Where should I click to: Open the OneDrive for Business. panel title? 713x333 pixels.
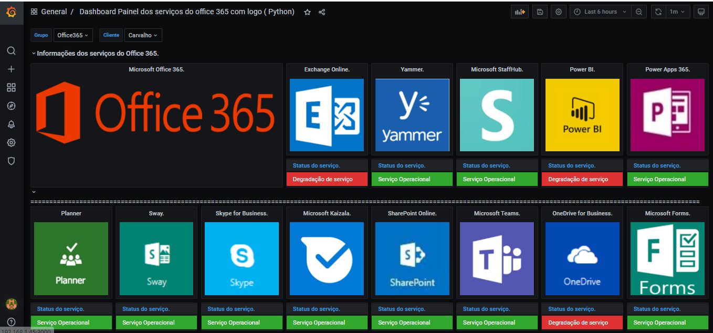582,213
